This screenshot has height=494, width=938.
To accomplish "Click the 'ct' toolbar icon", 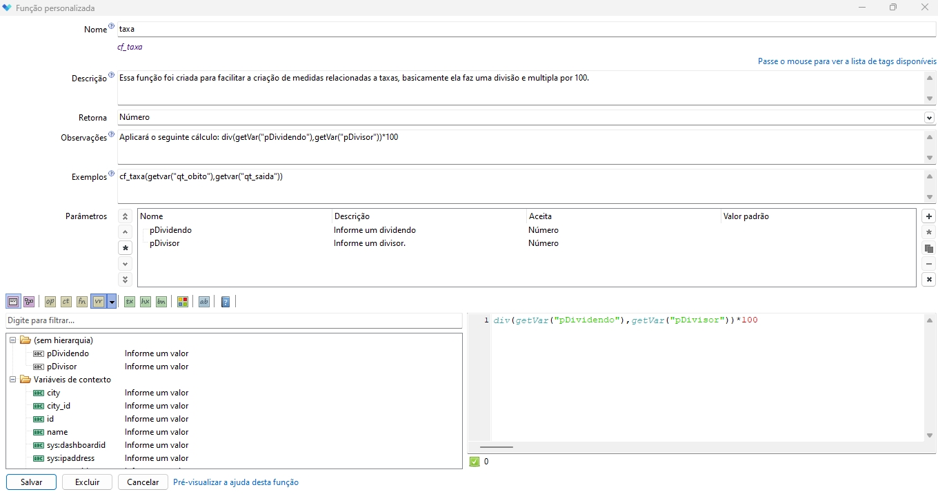I will coord(66,302).
